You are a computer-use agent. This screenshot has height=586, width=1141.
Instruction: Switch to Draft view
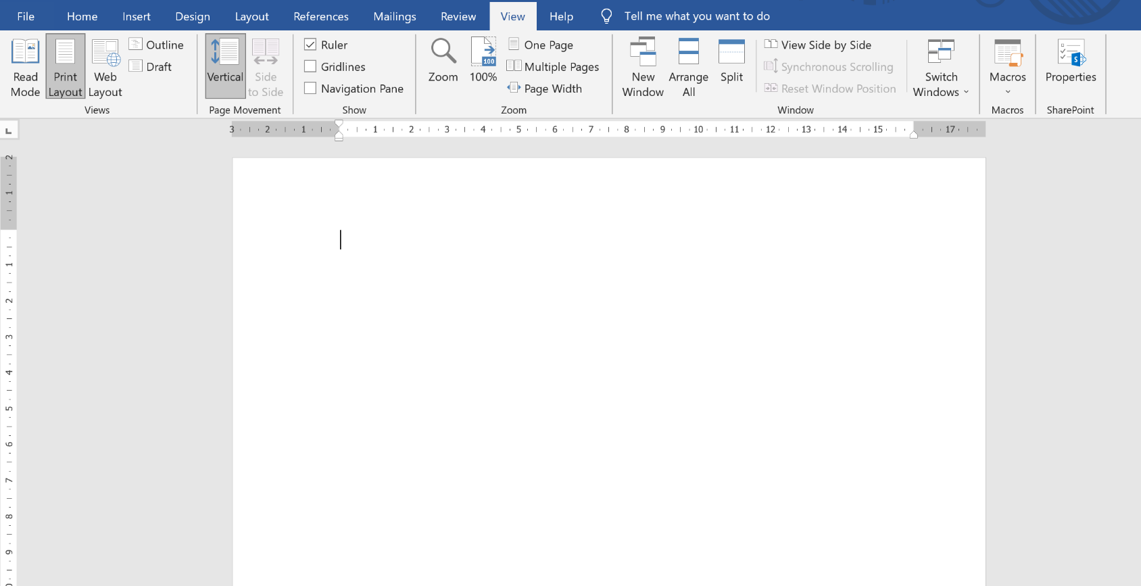point(150,66)
